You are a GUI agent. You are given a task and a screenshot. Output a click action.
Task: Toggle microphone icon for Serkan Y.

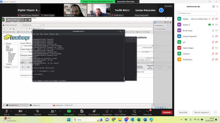coord(213,25)
